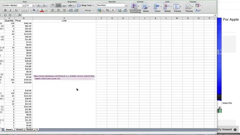Decrease decimal places
Viewport: 240px width, 135px height.
(x=125, y=10)
